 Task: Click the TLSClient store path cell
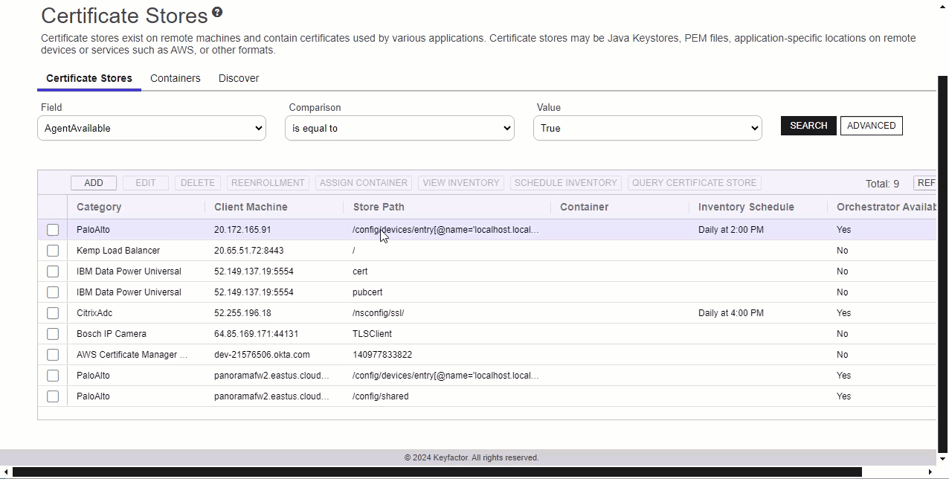372,334
